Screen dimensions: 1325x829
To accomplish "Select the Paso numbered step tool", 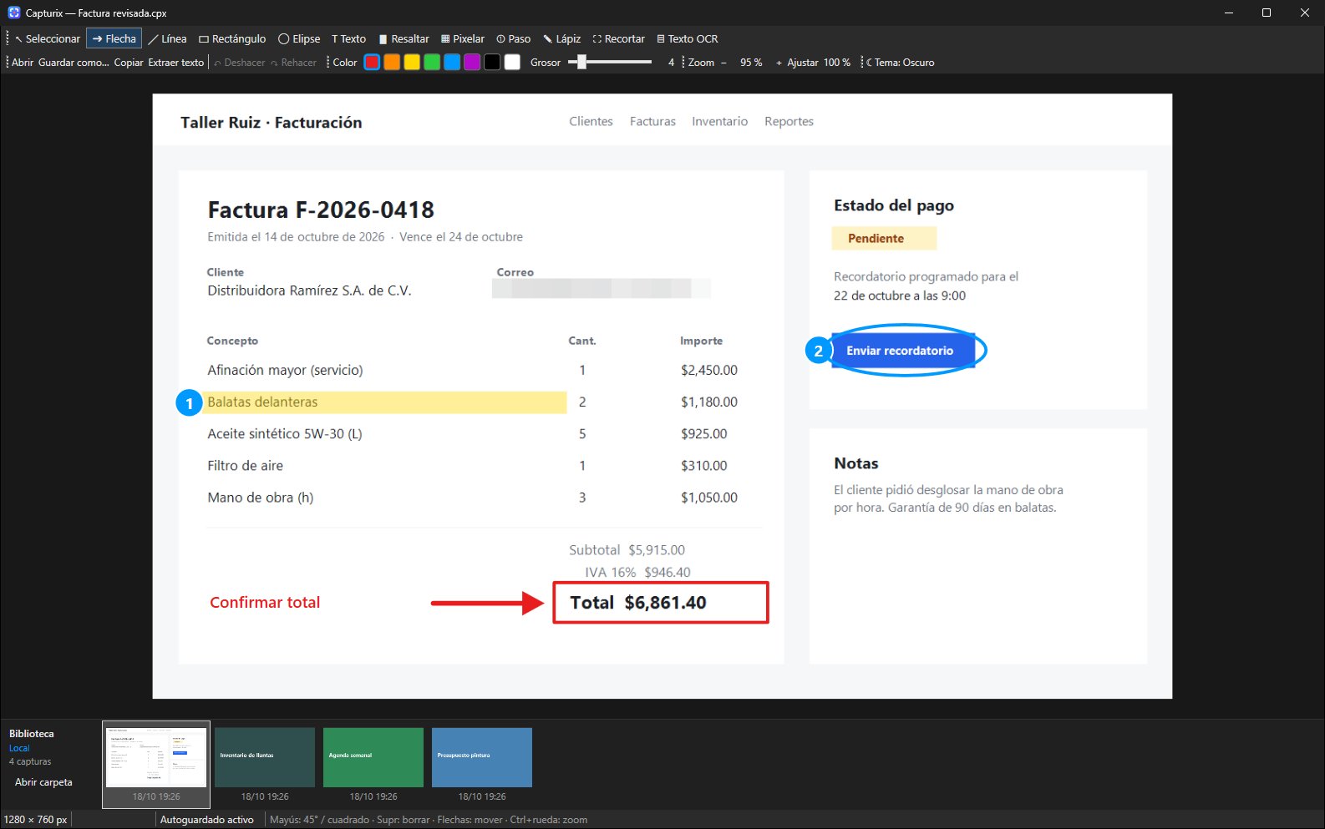I will pos(513,38).
